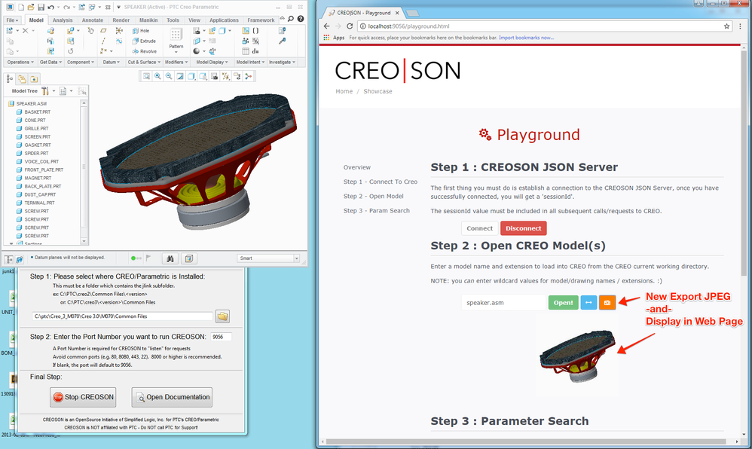Click the Zoom Out magnifier in graphics toolbar
Image resolution: width=752 pixels, height=449 pixels.
[x=169, y=76]
